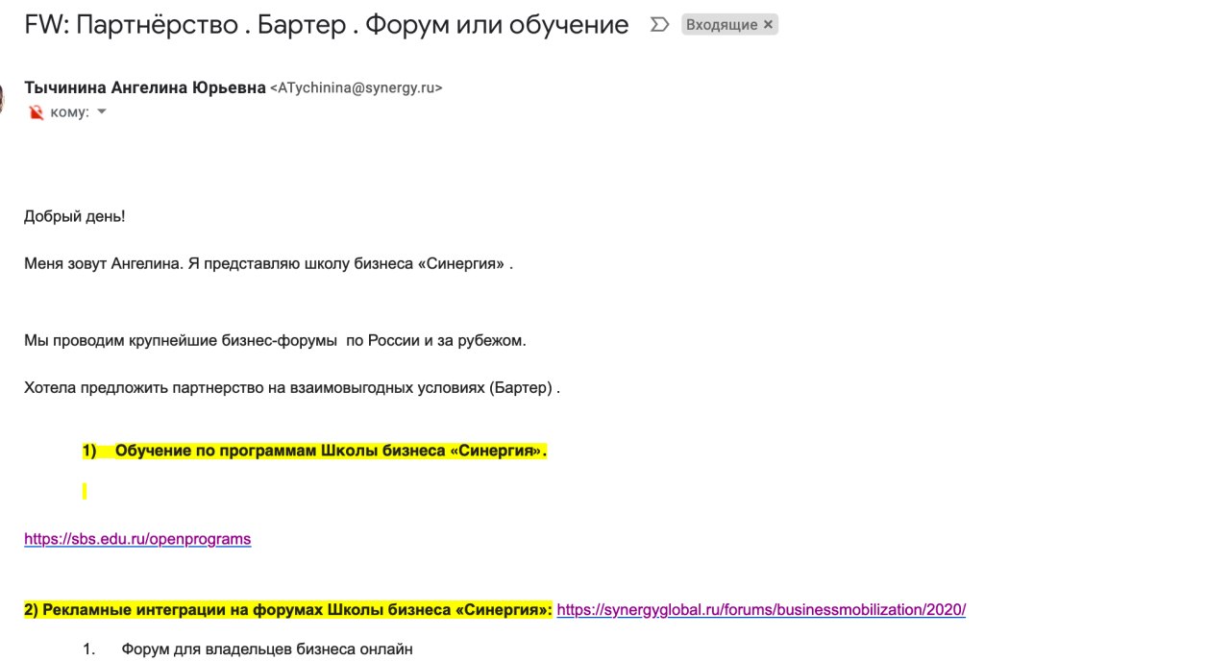Screen dimensions: 1230x661
Task: Click sender name Тычинина Ангелина Юрьевна
Action: (144, 87)
